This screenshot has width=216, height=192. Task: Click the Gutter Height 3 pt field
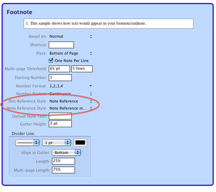pyautogui.click(x=60, y=124)
